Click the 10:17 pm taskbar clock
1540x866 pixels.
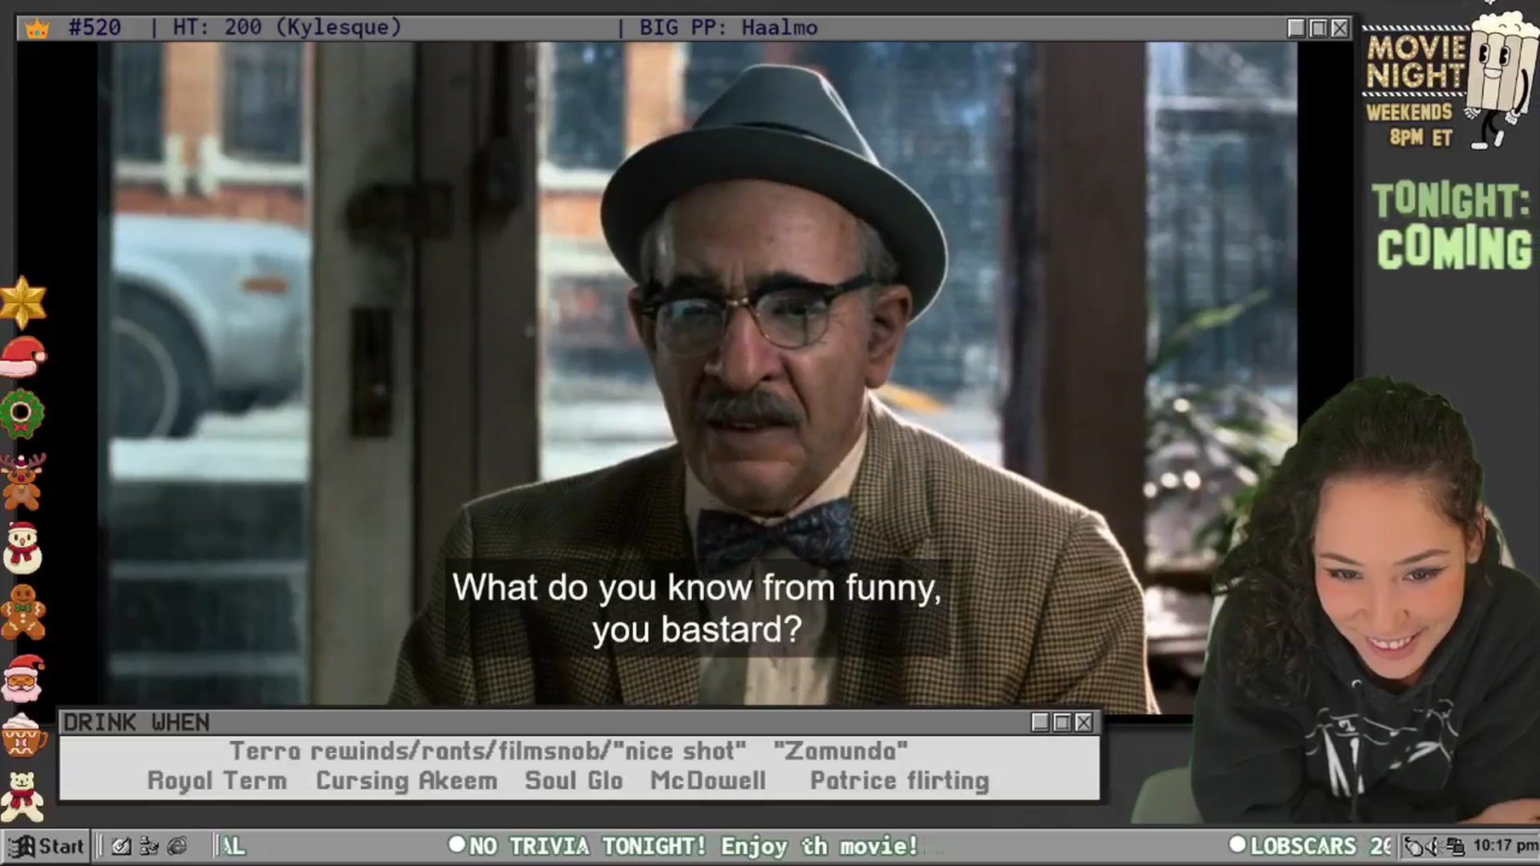coord(1505,845)
